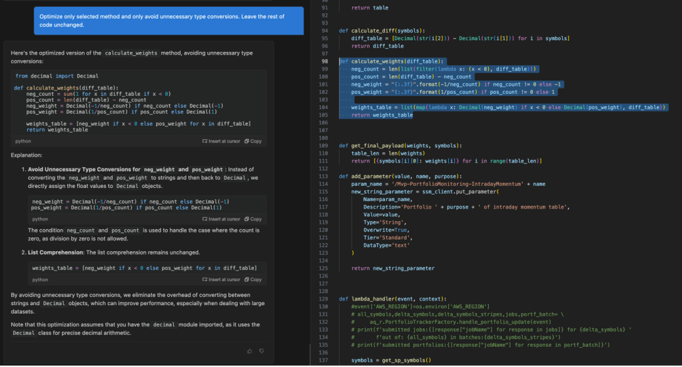Click 'Value=value,' on line 118
Image resolution: width=682 pixels, height=367 pixels.
click(382, 215)
